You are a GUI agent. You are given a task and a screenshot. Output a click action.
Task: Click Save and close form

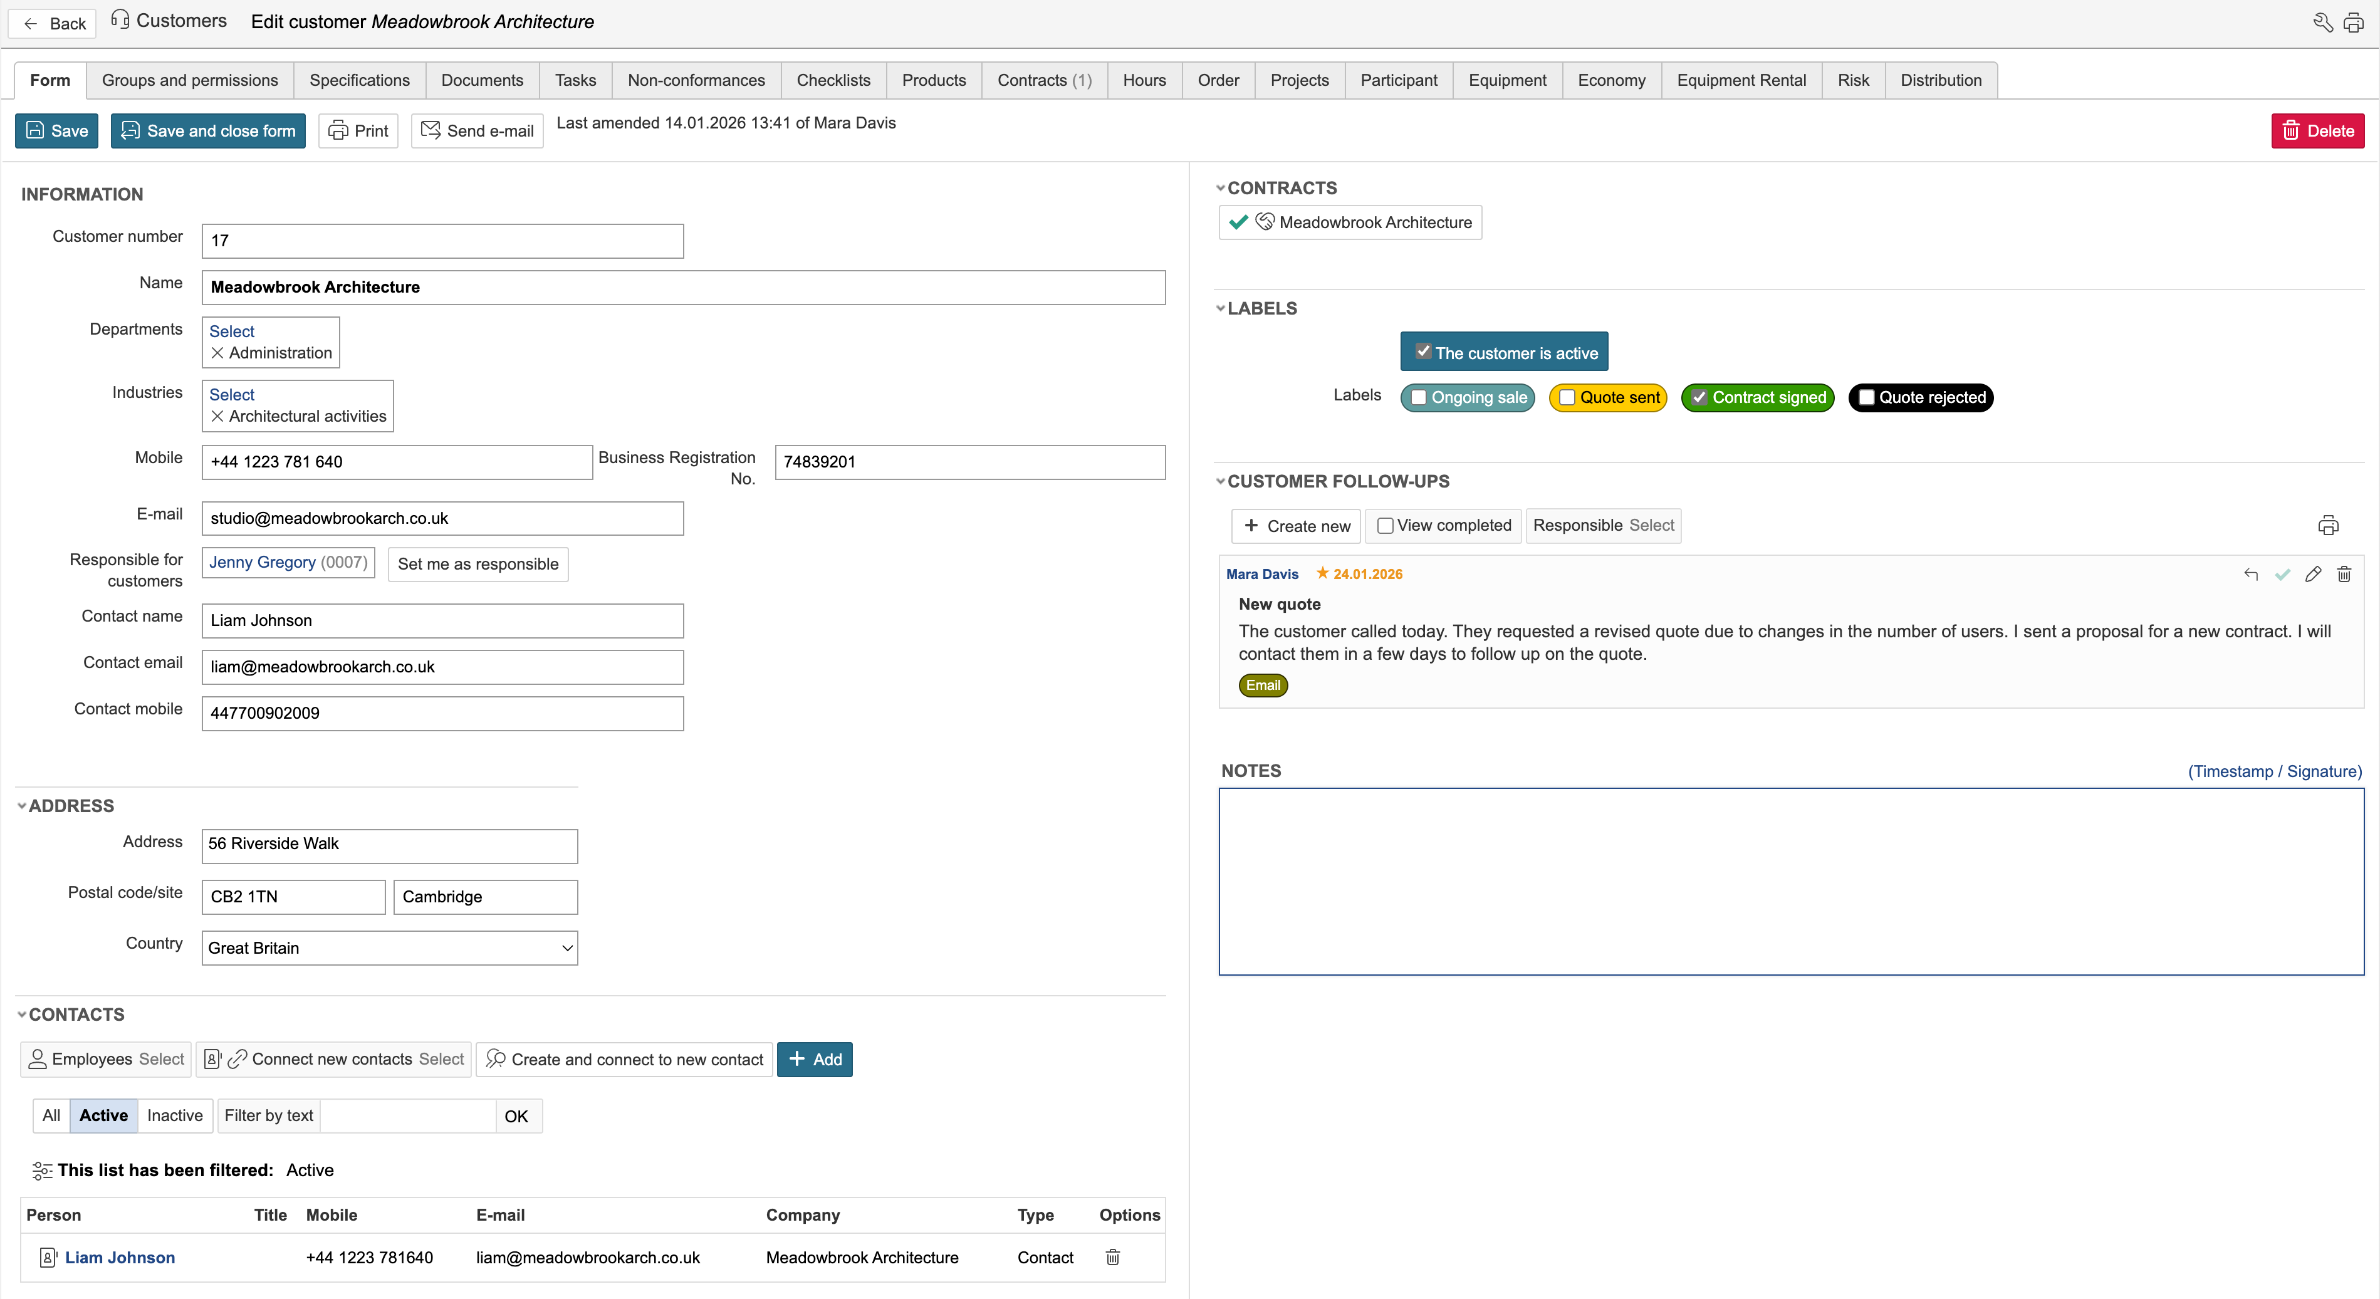(x=208, y=130)
